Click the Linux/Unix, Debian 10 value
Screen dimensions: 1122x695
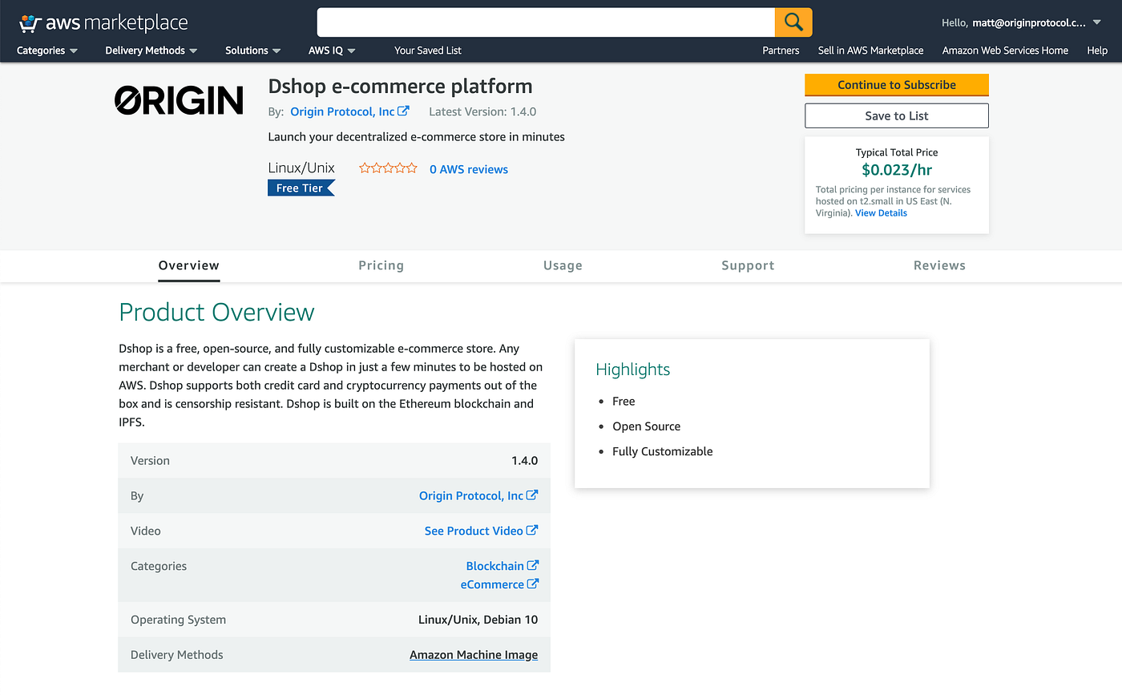click(478, 620)
